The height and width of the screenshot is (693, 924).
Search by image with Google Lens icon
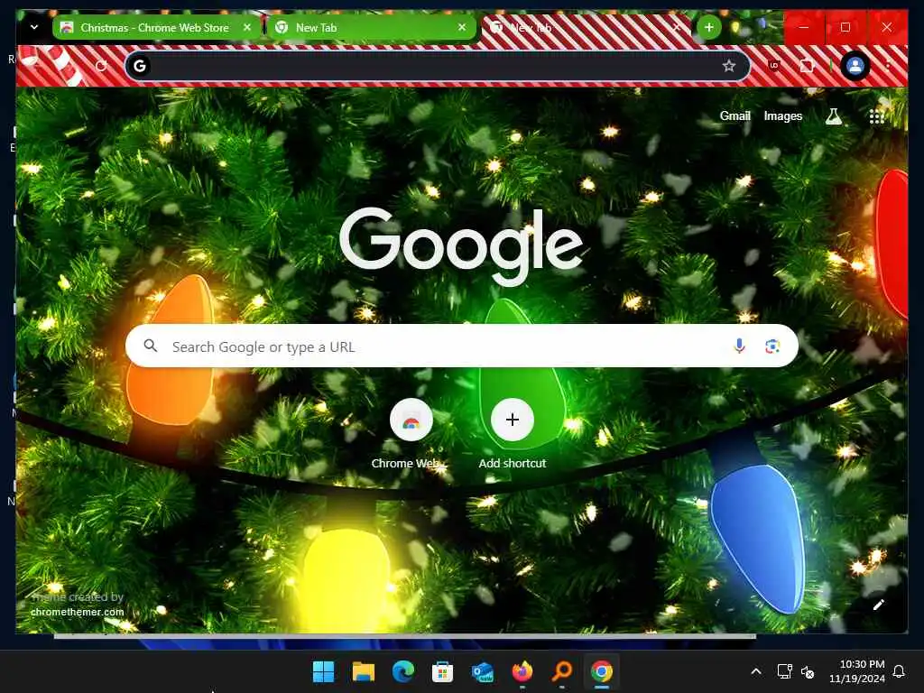[x=772, y=346]
